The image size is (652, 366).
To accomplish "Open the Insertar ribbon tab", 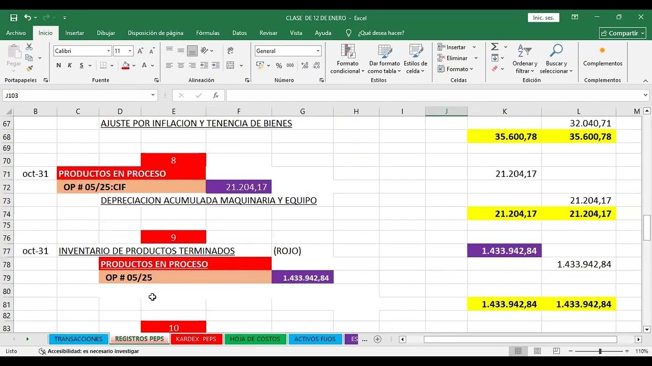I will click(74, 33).
